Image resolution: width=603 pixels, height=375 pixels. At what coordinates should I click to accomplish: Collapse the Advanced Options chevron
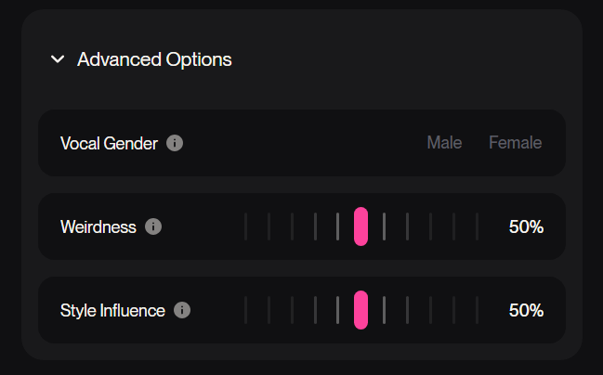(x=58, y=59)
